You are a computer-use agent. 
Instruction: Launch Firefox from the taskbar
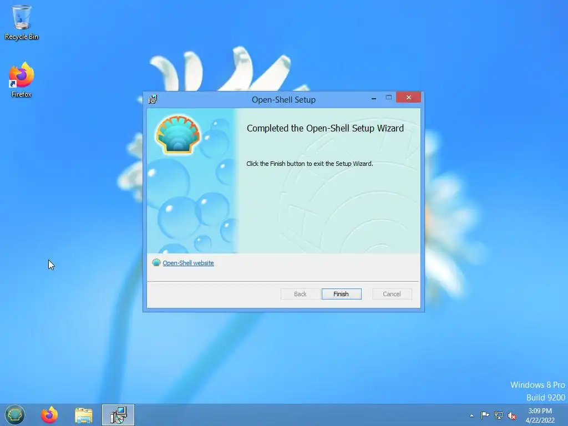click(49, 415)
